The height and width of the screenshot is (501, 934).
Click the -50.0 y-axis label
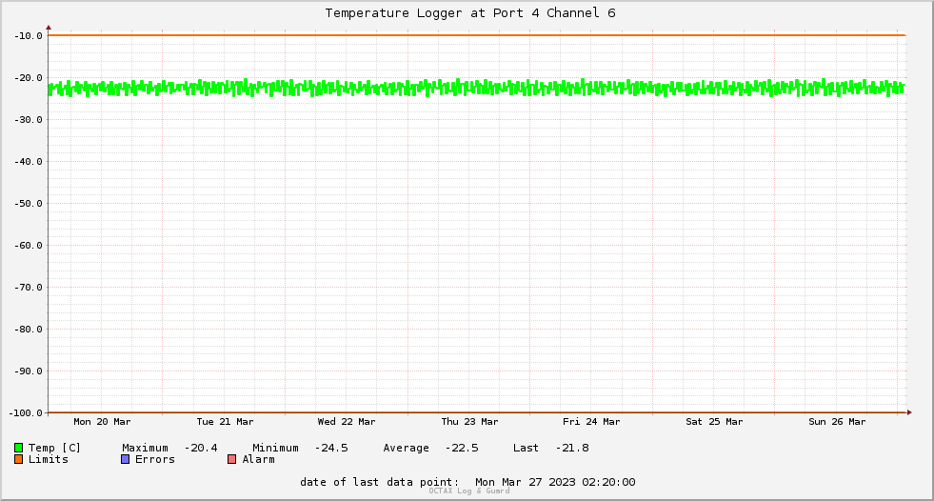coord(28,204)
